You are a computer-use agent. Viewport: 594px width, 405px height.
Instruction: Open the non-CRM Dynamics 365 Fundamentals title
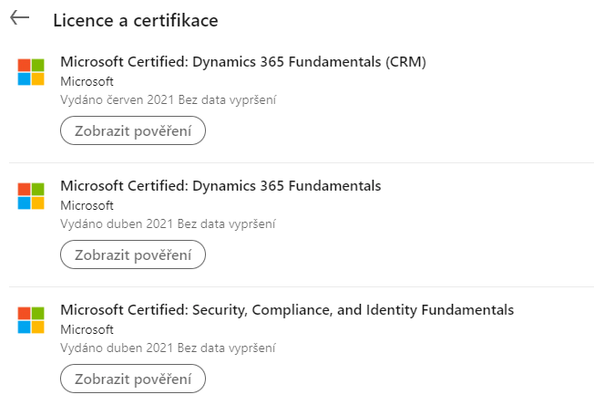coord(220,186)
